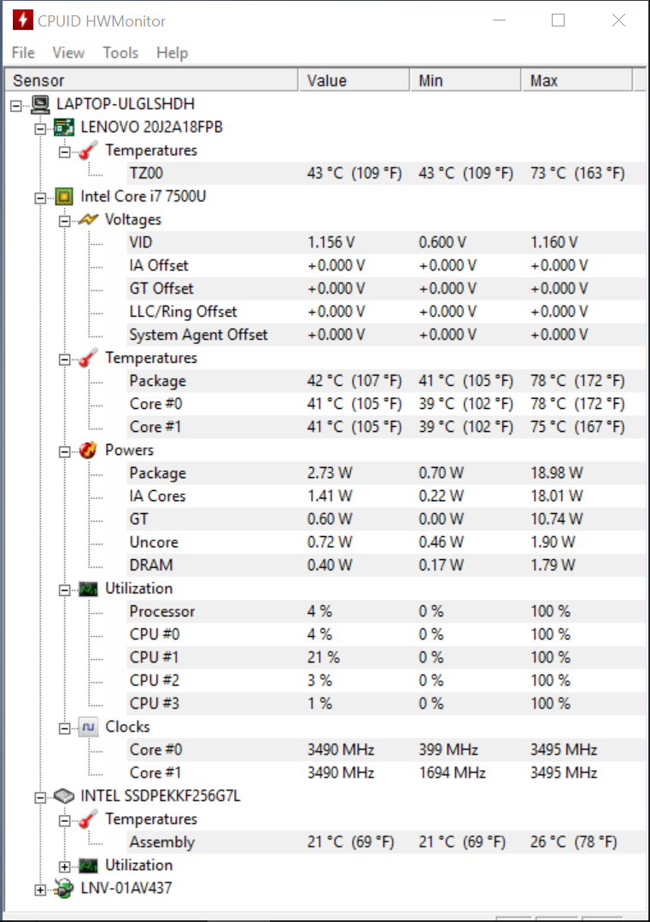
Task: Click the Value column header
Action: pos(354,80)
